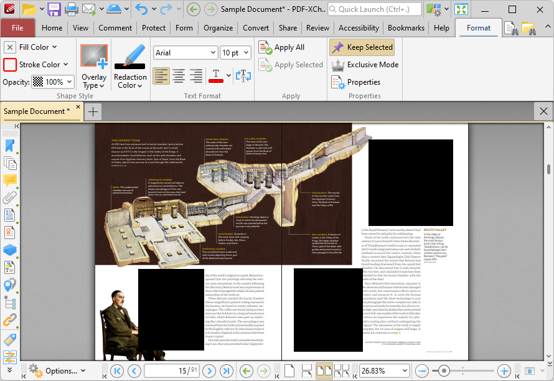This screenshot has width=554, height=381.
Task: Click the vertical scrollbar thumb
Action: pos(548,169)
